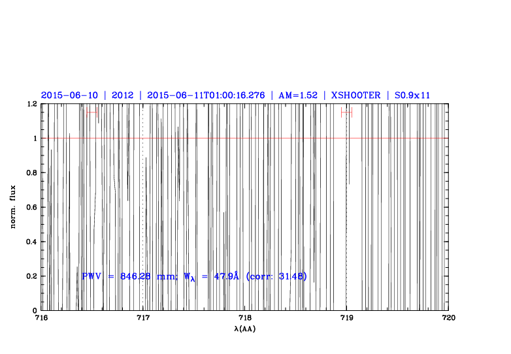Click the norm. flux y-axis label
The width and height of the screenshot is (511, 354).
(x=14, y=207)
